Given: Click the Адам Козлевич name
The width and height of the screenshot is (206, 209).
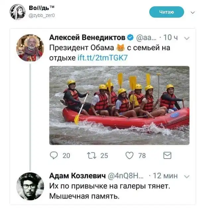Looking at the screenshot, I should [x=78, y=176].
